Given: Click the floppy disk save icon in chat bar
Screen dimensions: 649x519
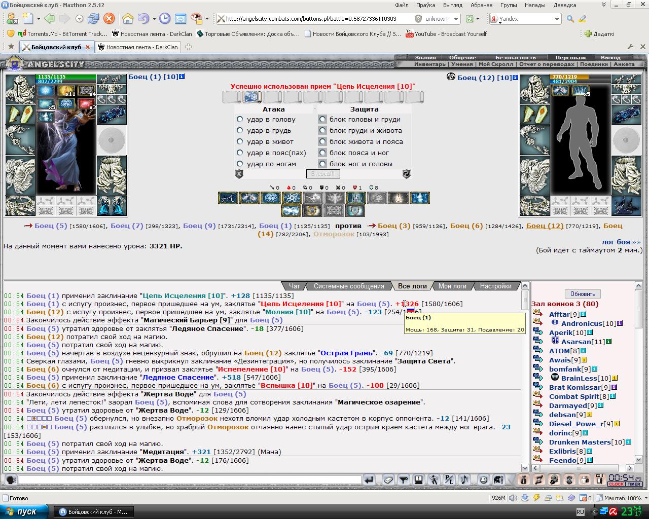Looking at the screenshot, I should coord(419,479).
